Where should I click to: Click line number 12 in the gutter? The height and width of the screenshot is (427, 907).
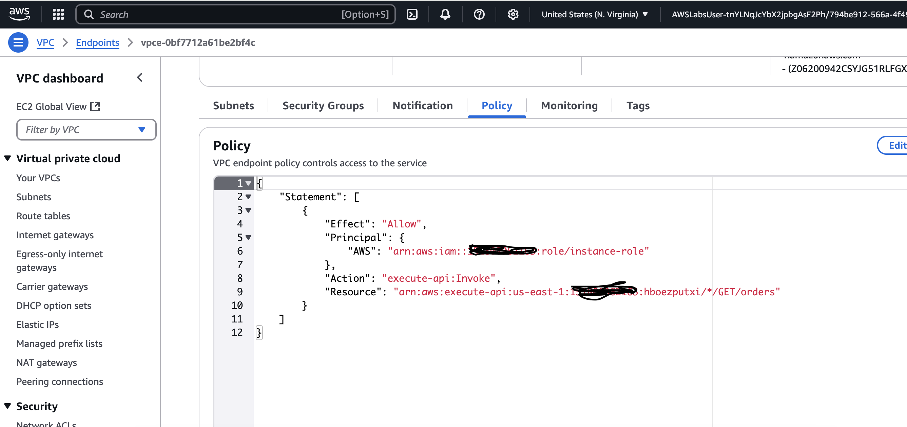click(237, 333)
